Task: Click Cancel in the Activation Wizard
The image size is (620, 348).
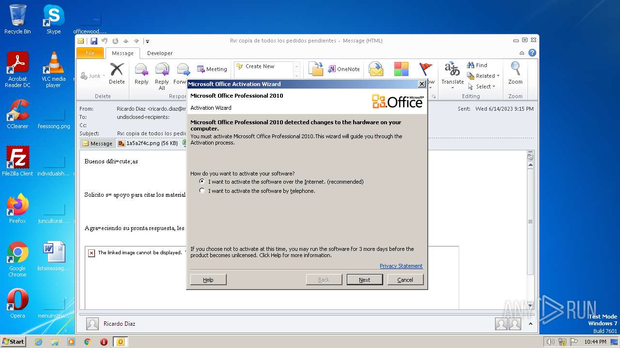Action: tap(405, 279)
